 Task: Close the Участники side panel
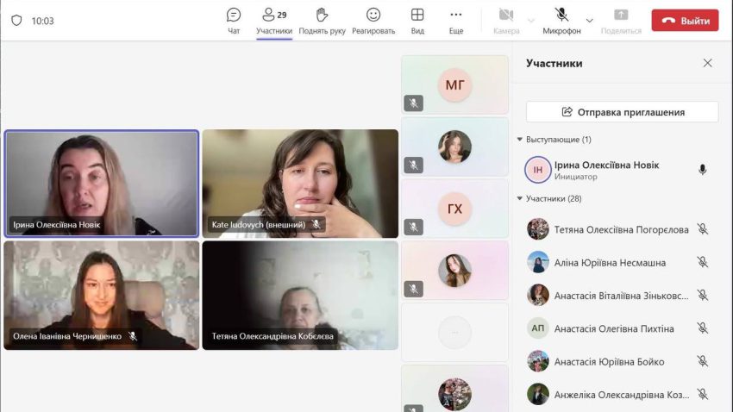[x=707, y=63]
